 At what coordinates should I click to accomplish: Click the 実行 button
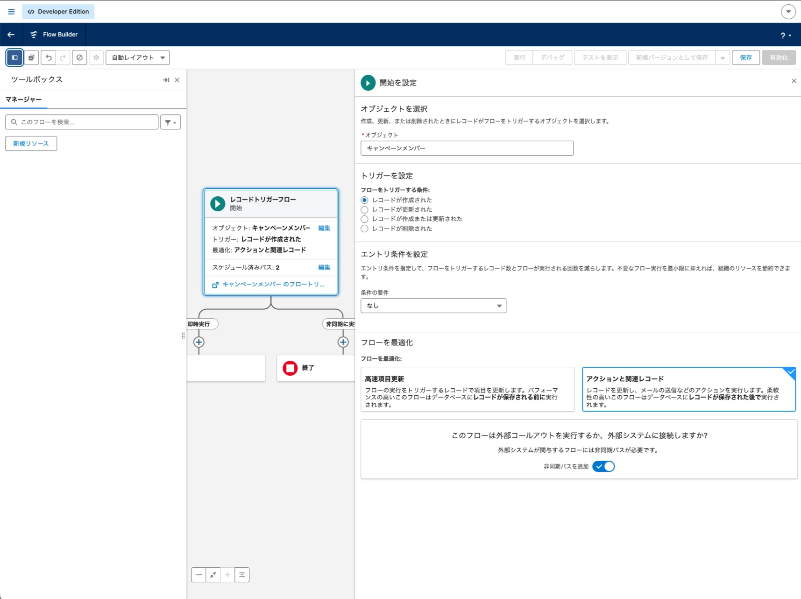click(x=519, y=57)
